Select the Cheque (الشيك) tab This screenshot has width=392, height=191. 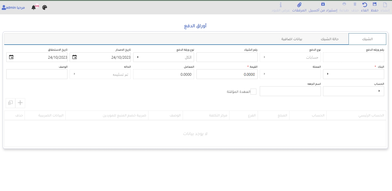(367, 39)
